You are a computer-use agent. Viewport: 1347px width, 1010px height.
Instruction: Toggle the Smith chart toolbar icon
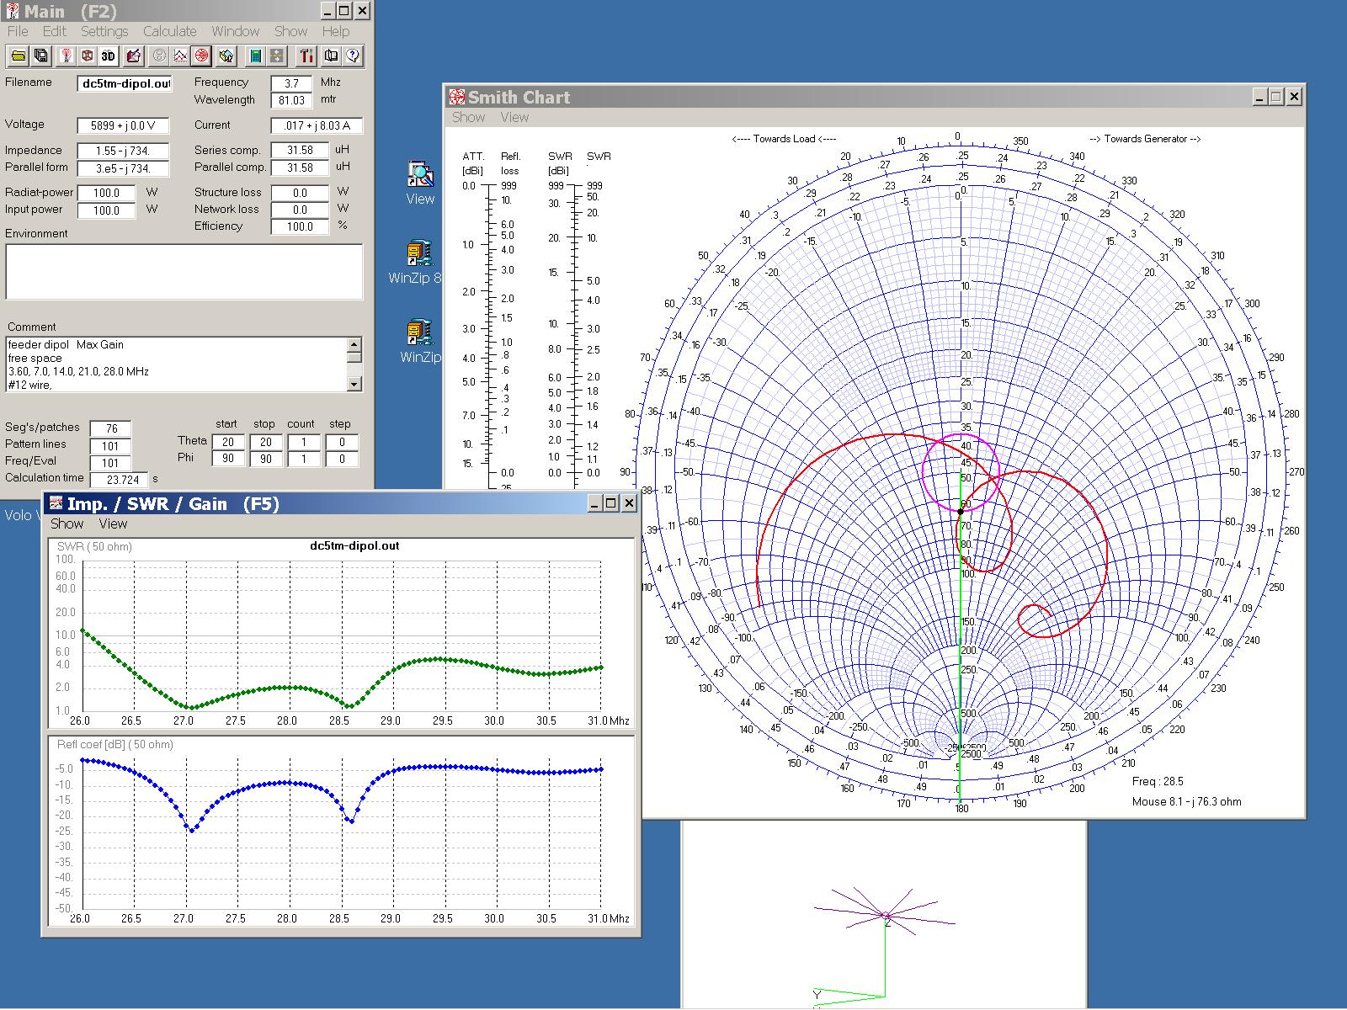[201, 56]
